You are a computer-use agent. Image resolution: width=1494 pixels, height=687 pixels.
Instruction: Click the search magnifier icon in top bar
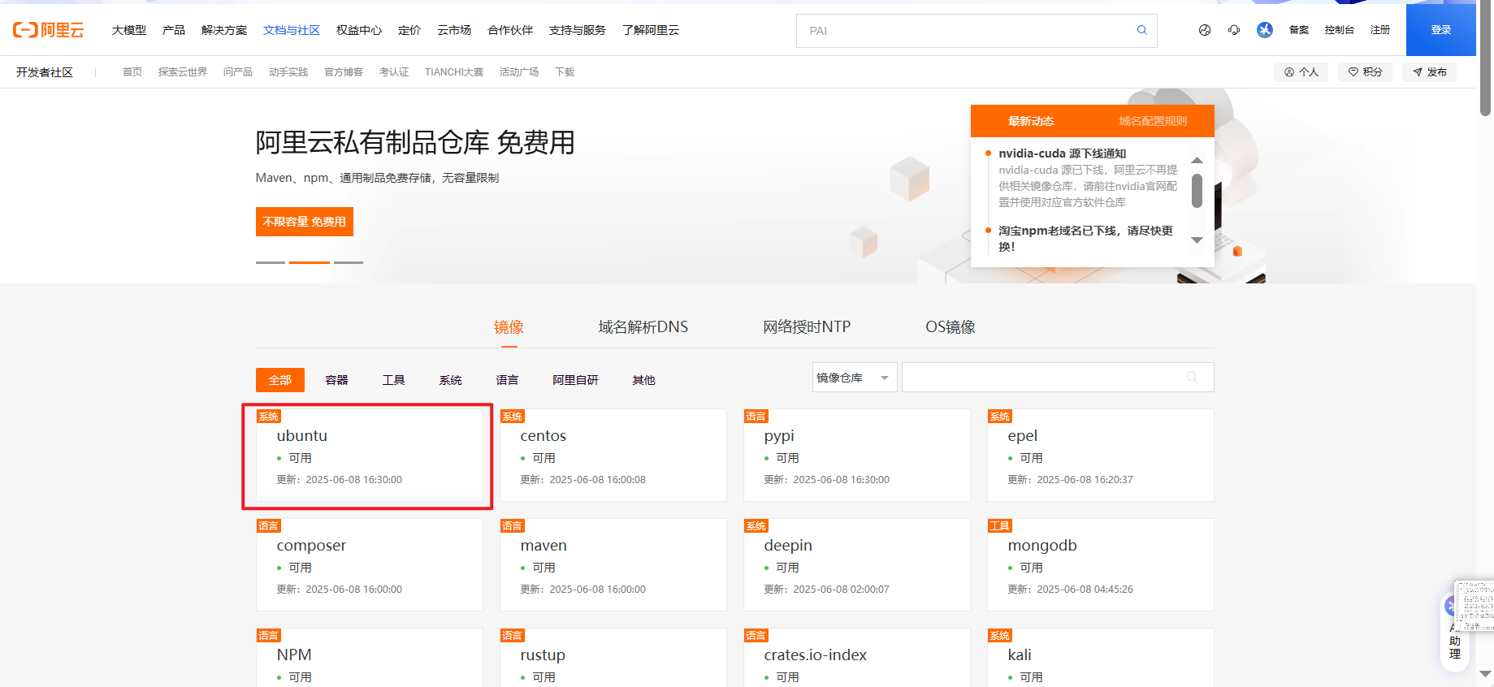(1141, 30)
